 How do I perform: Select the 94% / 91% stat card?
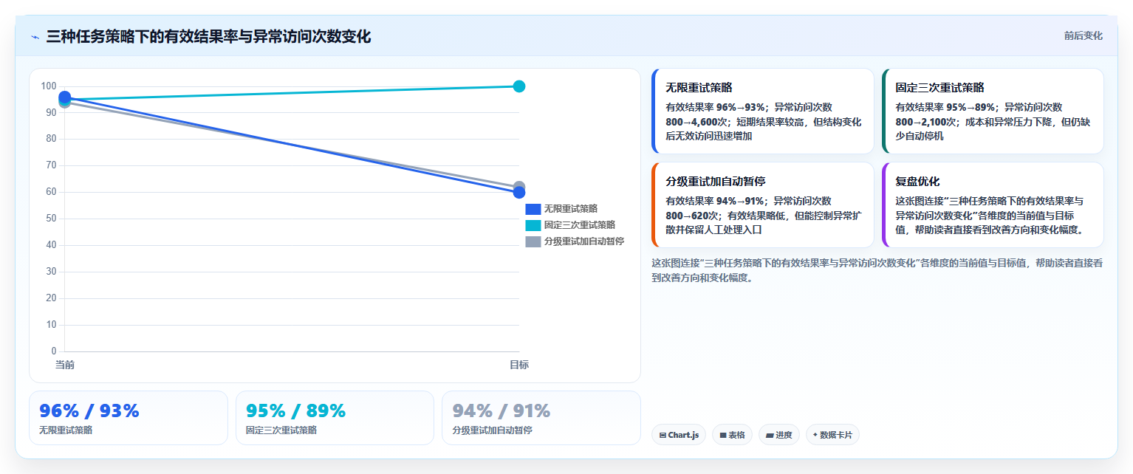pos(541,418)
